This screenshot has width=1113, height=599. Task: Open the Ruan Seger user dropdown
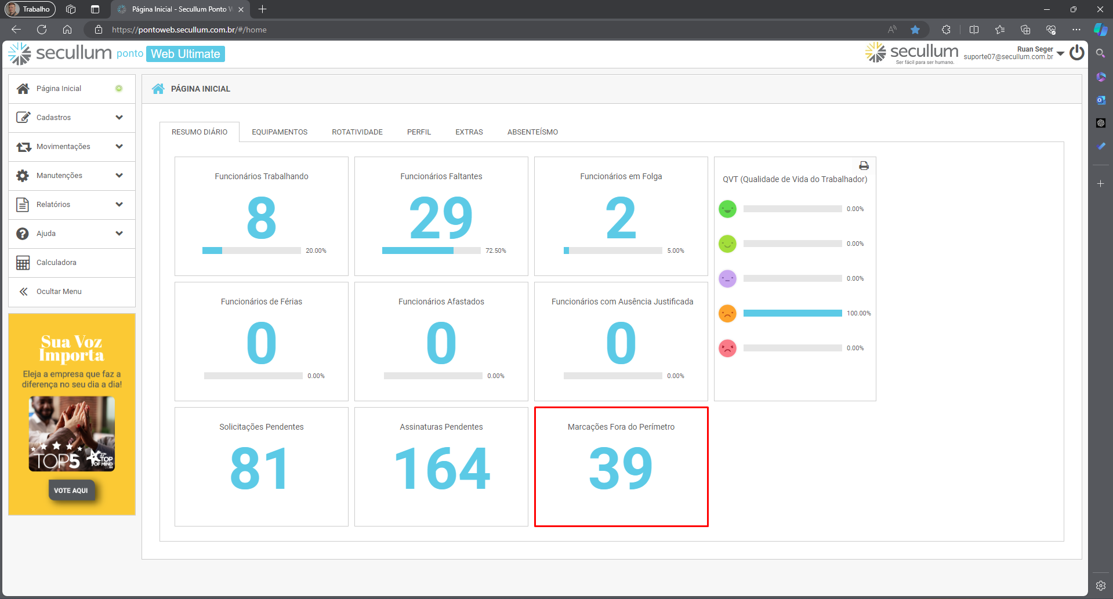pos(1060,53)
